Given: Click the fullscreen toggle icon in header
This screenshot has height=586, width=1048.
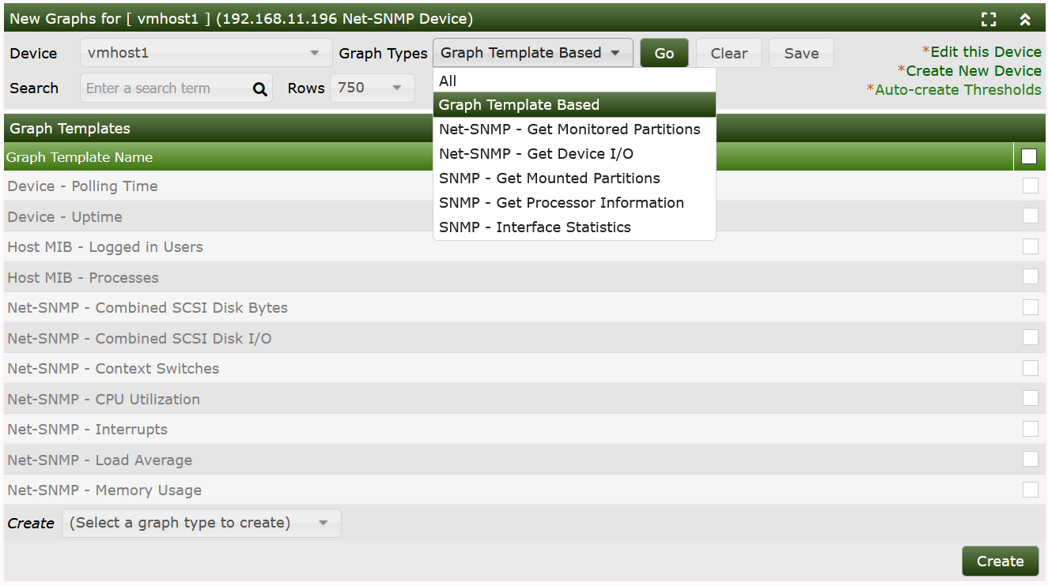Looking at the screenshot, I should [x=989, y=20].
